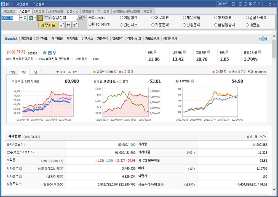Viewport: 278px width, 197px height.
Task: Open the company homepage house icon
Action: 45,53
